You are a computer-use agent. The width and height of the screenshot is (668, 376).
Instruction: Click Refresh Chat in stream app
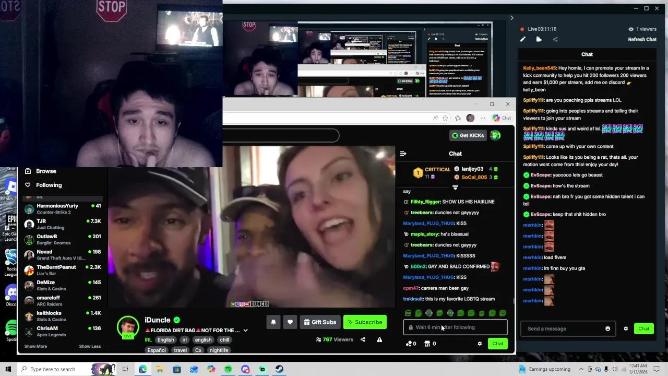(x=642, y=39)
